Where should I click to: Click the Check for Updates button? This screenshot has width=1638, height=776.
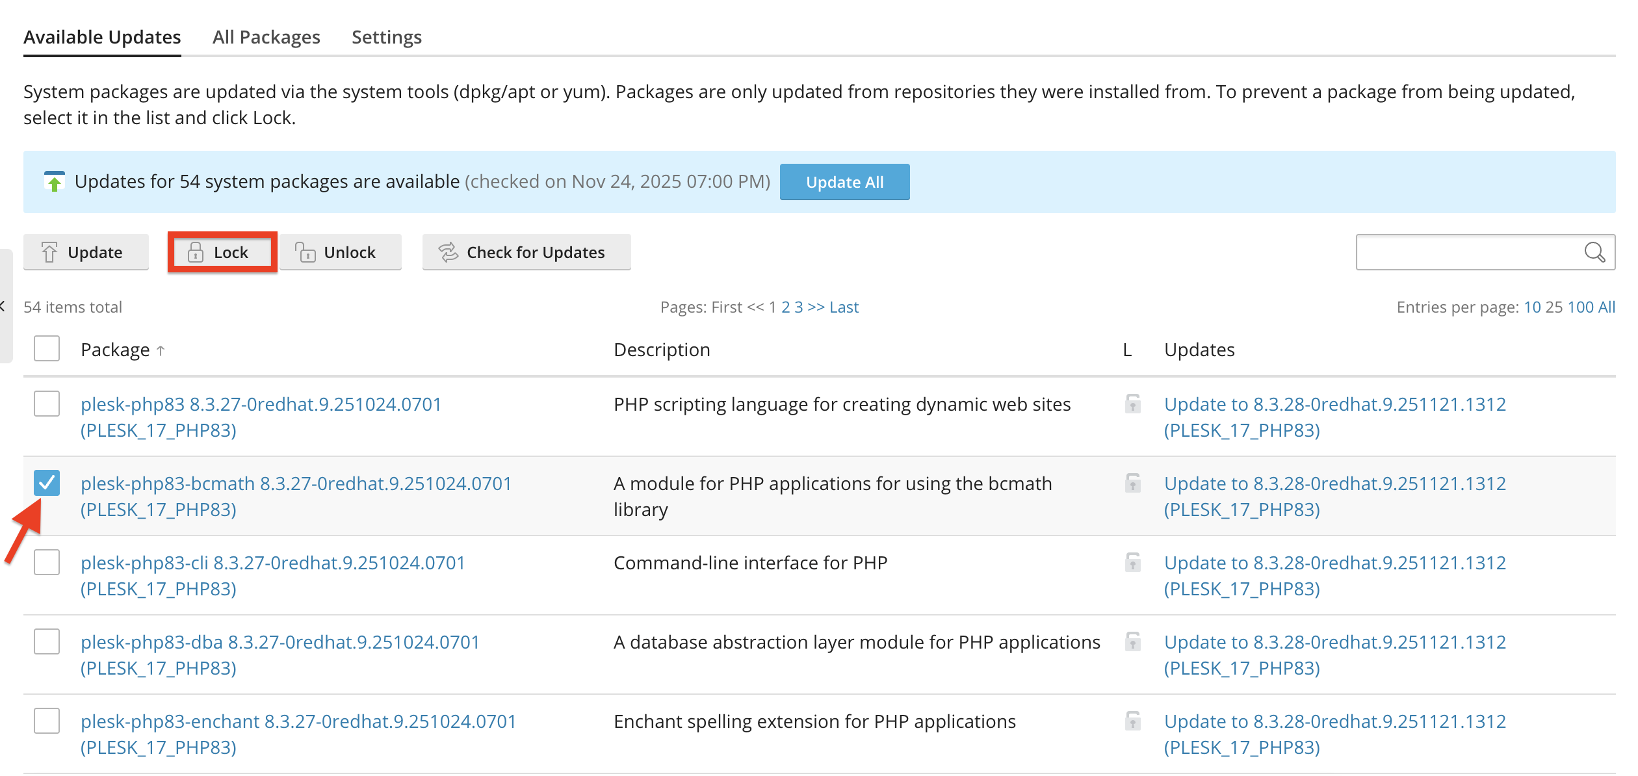pos(526,252)
